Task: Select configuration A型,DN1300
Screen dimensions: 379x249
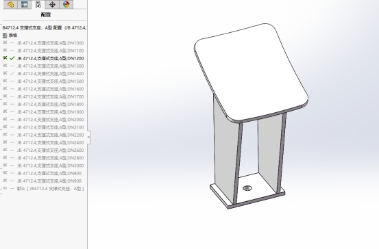Action: 51,66
